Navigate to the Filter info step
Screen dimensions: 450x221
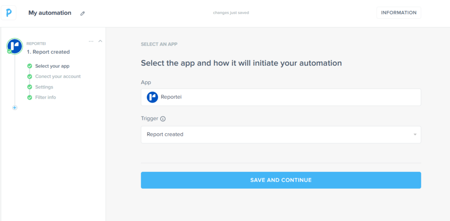45,97
